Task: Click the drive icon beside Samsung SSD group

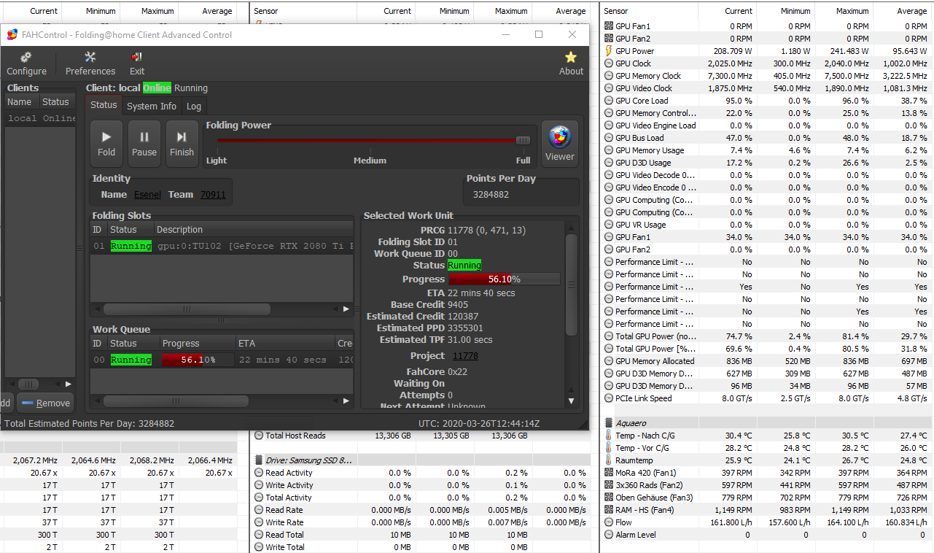Action: point(259,460)
